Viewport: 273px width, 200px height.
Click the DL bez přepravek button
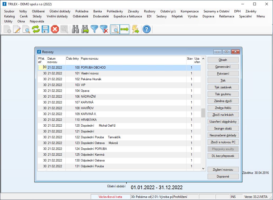pyautogui.click(x=223, y=156)
